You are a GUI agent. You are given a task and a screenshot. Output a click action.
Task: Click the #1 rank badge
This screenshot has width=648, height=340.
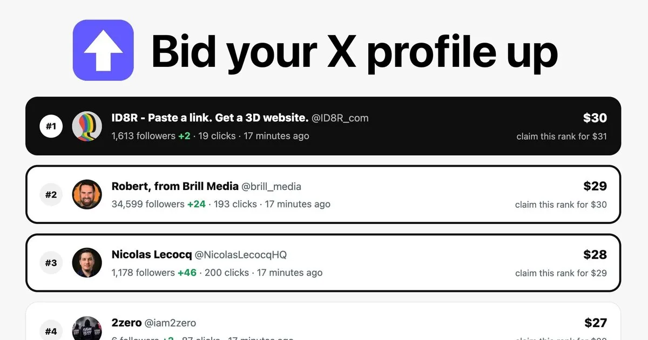(x=51, y=126)
